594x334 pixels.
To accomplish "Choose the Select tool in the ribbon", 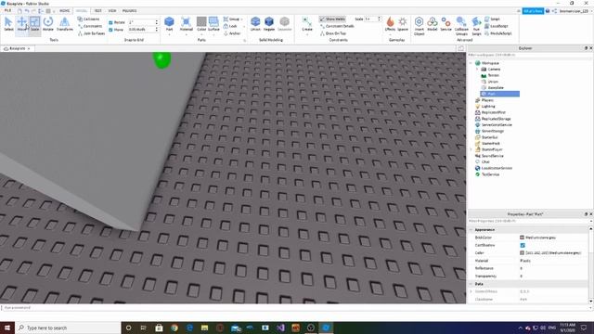I will [x=8, y=24].
